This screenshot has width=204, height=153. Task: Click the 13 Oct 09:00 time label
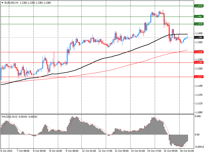(x=122, y=151)
